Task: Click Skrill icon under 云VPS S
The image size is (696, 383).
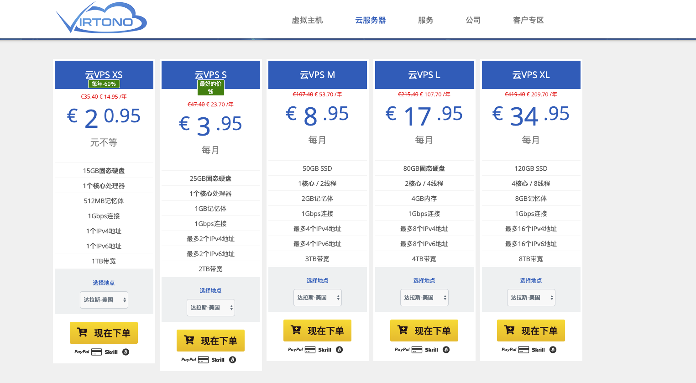Action: (x=218, y=360)
